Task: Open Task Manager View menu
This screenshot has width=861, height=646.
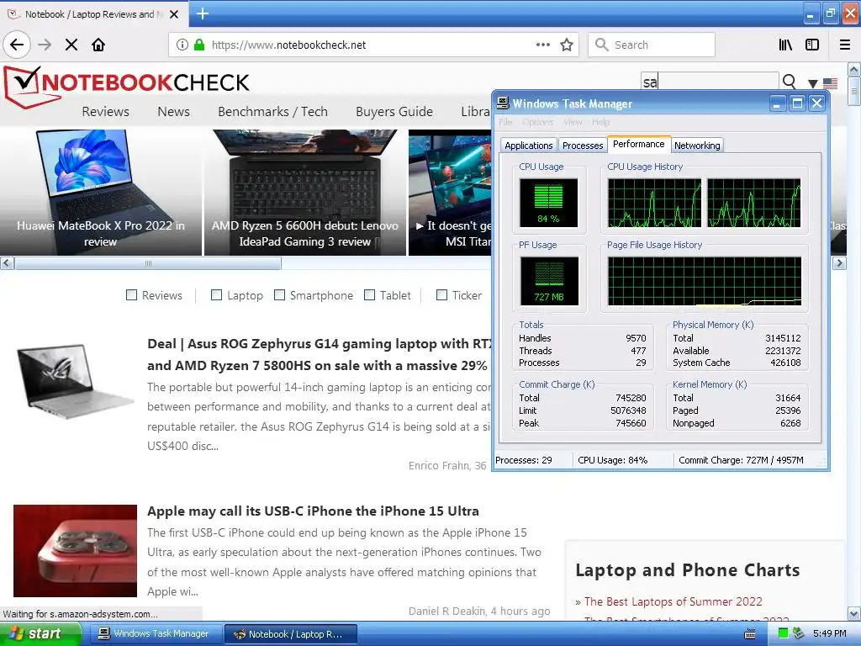Action: point(573,122)
